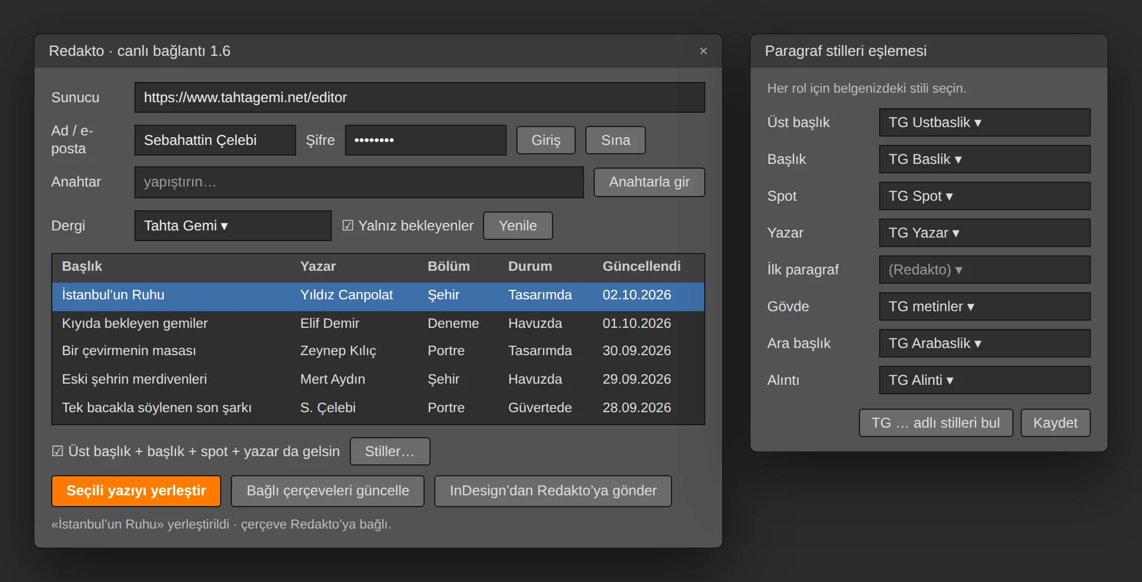The width and height of the screenshot is (1142, 582).
Task: Click the Sunucu URL input field
Action: (x=420, y=97)
